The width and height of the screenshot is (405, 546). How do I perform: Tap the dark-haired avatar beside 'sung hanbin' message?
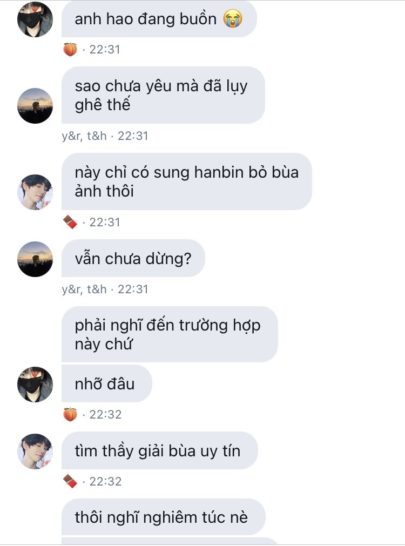coord(35,192)
